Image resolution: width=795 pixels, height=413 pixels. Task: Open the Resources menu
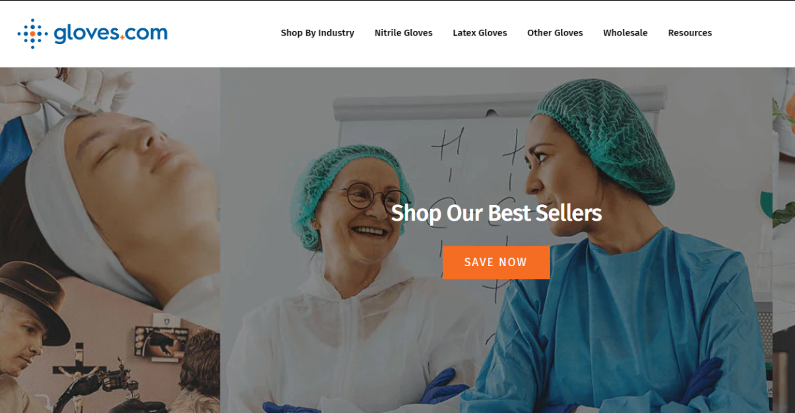(689, 33)
